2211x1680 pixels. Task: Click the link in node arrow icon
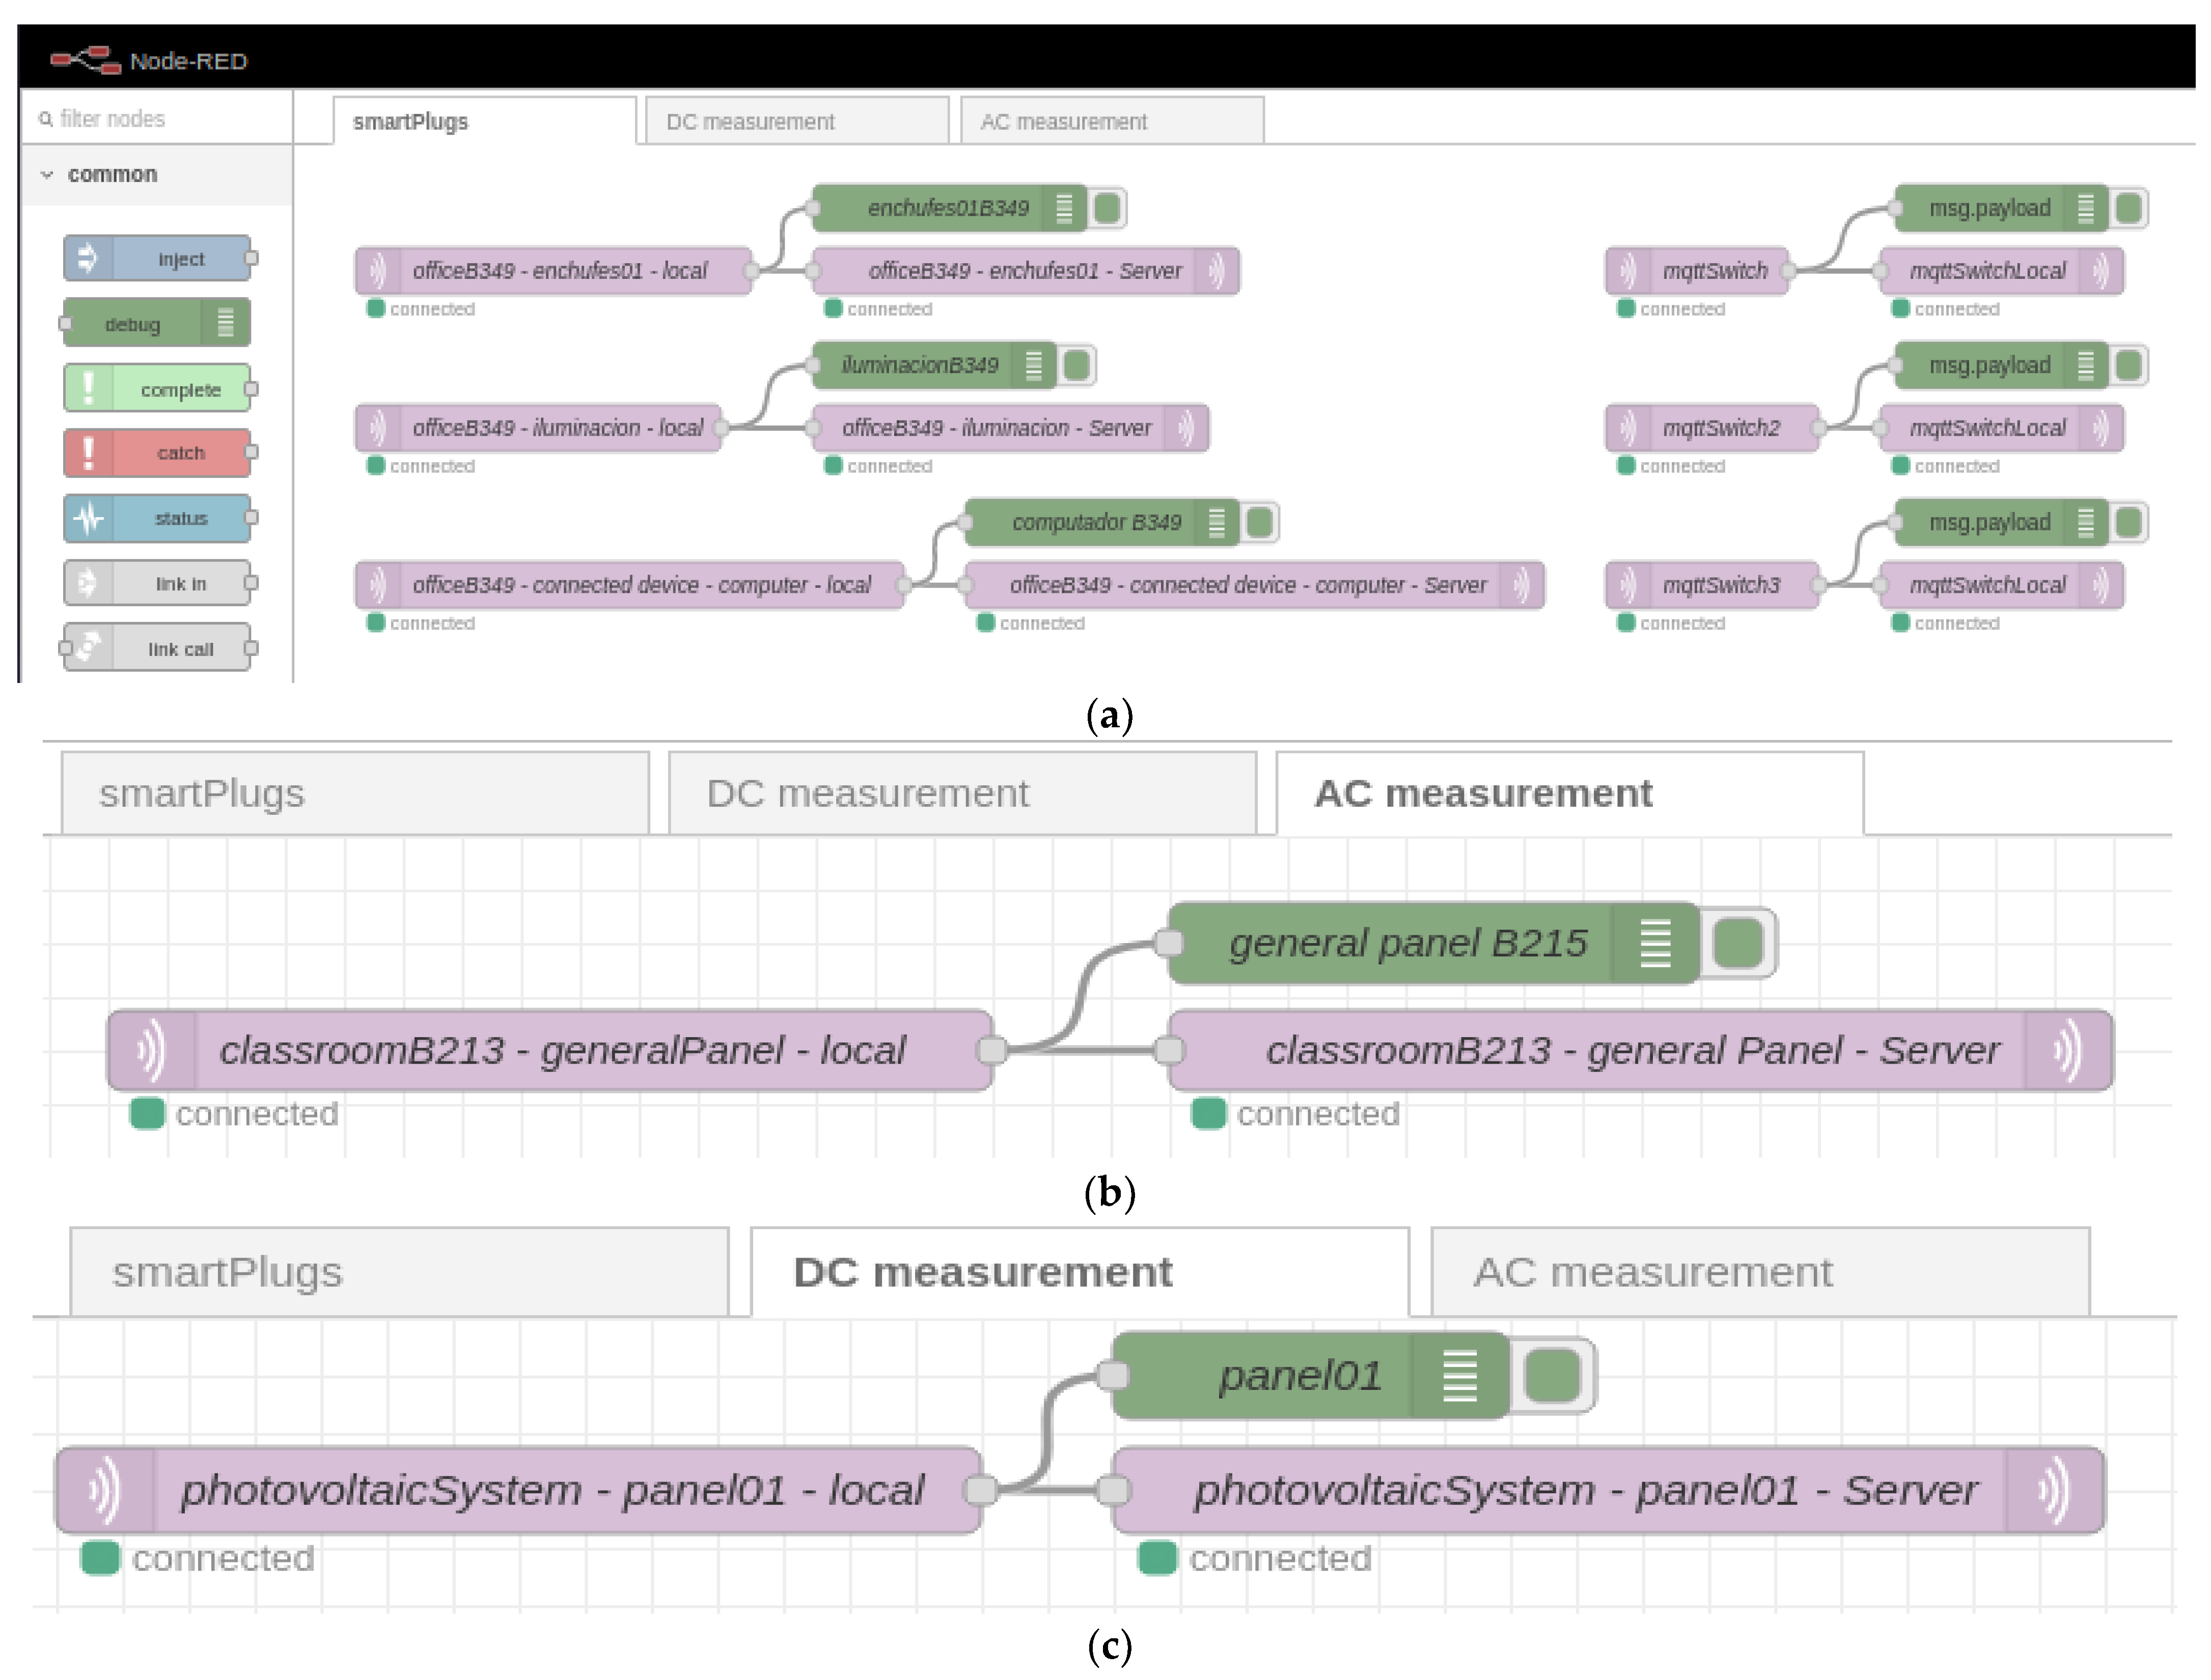point(88,583)
